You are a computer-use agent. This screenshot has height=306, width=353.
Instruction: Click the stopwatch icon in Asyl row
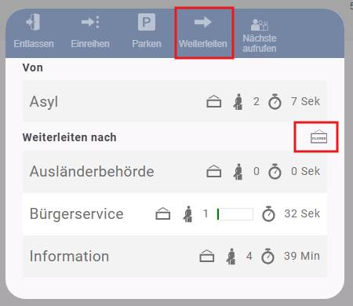[x=275, y=101]
